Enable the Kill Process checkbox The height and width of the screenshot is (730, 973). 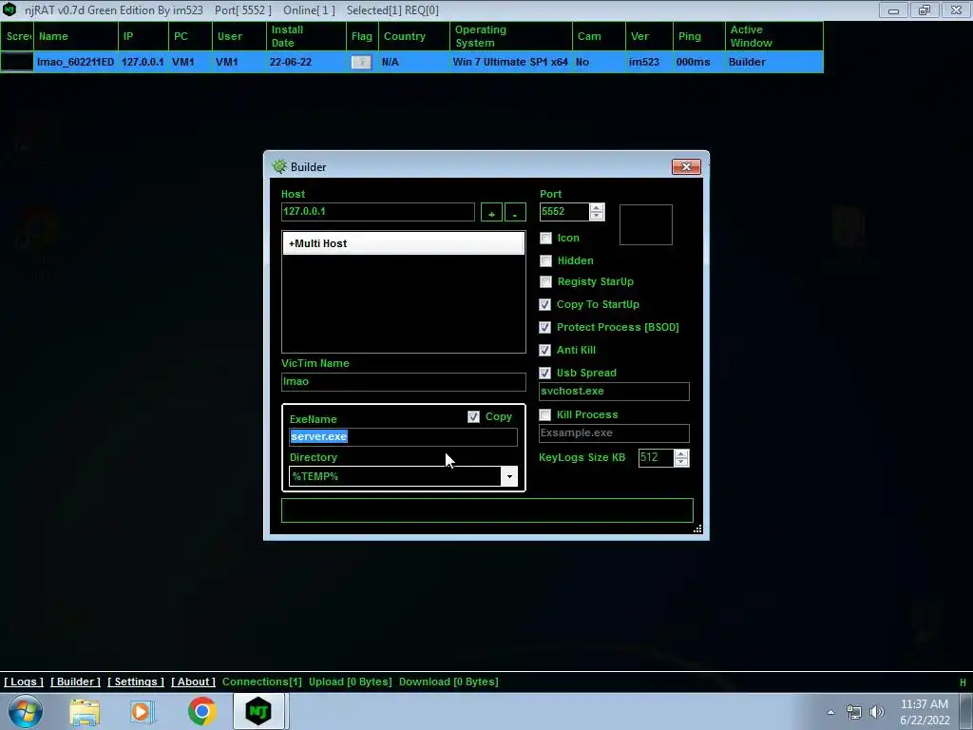[x=544, y=414]
